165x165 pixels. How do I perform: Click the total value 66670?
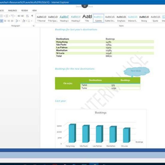[x=109, y=56]
